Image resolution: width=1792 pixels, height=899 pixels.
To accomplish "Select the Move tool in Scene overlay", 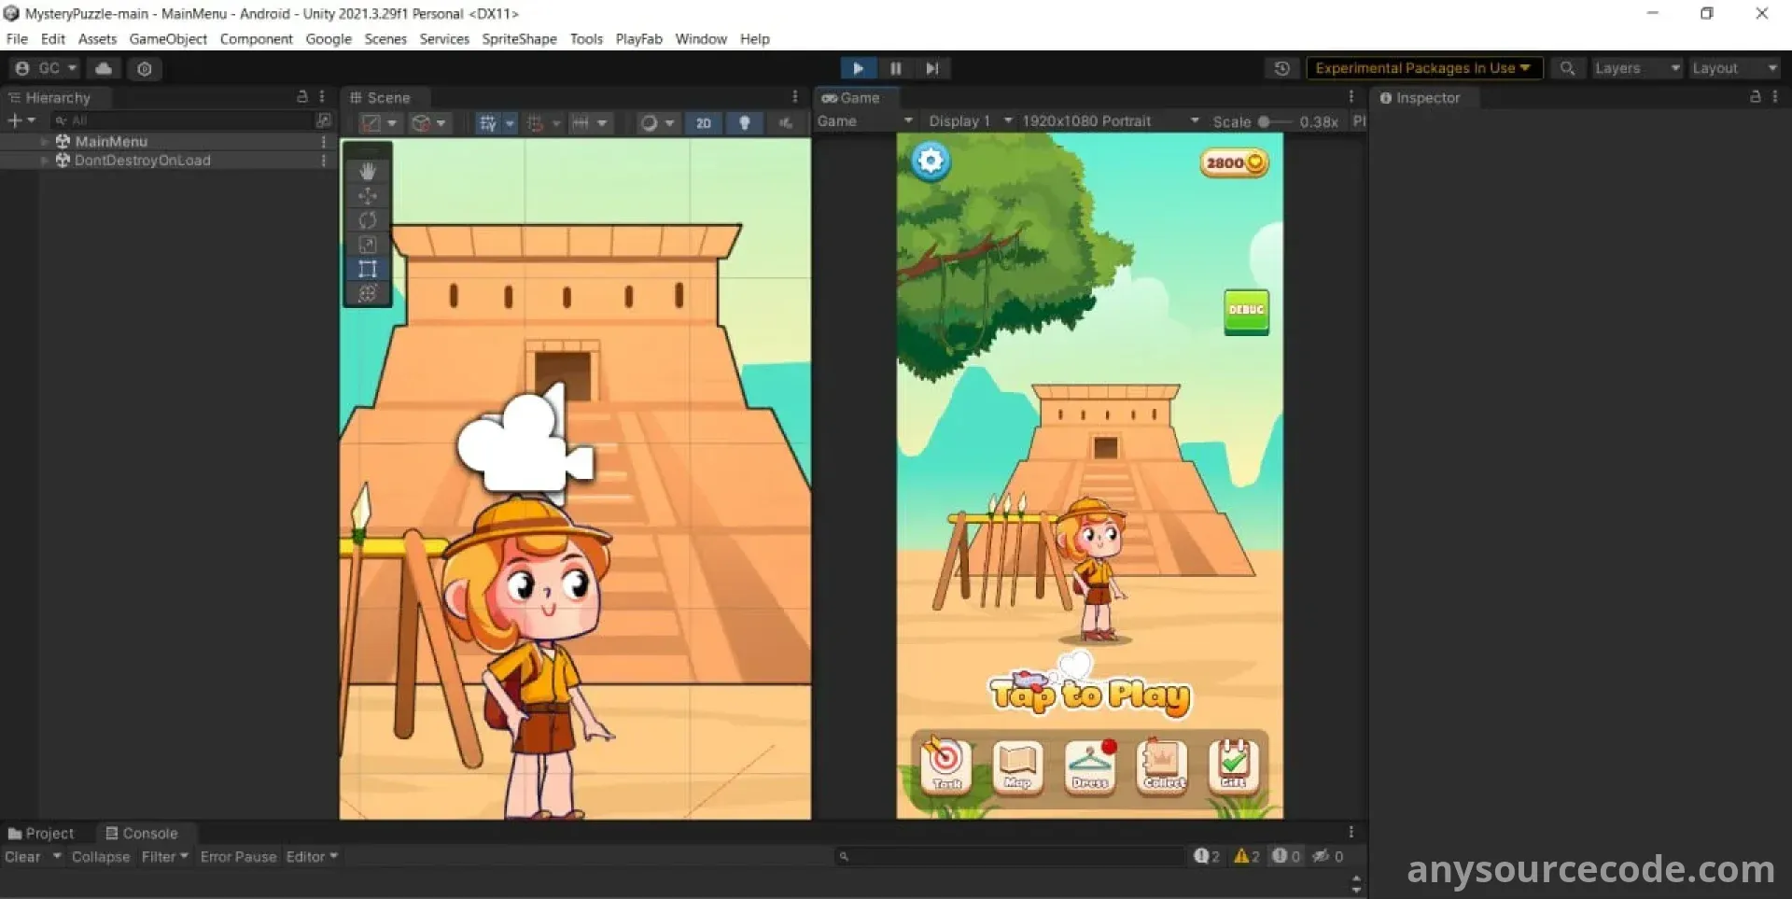I will 368,196.
